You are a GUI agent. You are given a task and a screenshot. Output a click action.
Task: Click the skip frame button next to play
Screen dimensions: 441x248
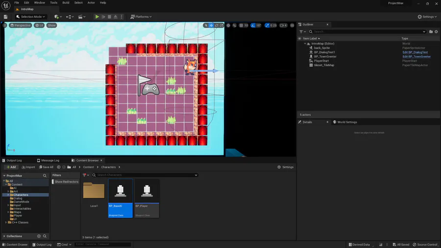103,17
